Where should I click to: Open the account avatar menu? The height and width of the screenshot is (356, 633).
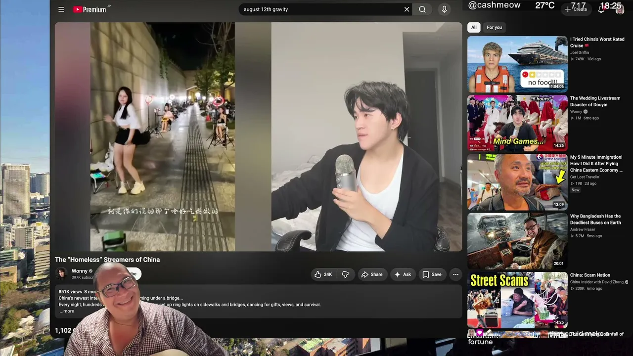click(620, 9)
